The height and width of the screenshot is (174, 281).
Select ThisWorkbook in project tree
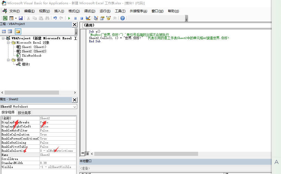point(32,56)
